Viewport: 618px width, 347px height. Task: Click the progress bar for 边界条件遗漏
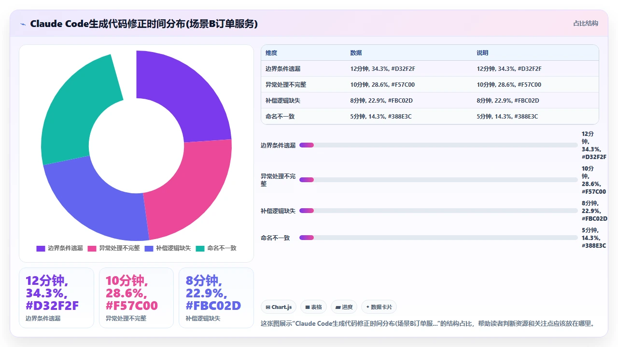tap(438, 145)
